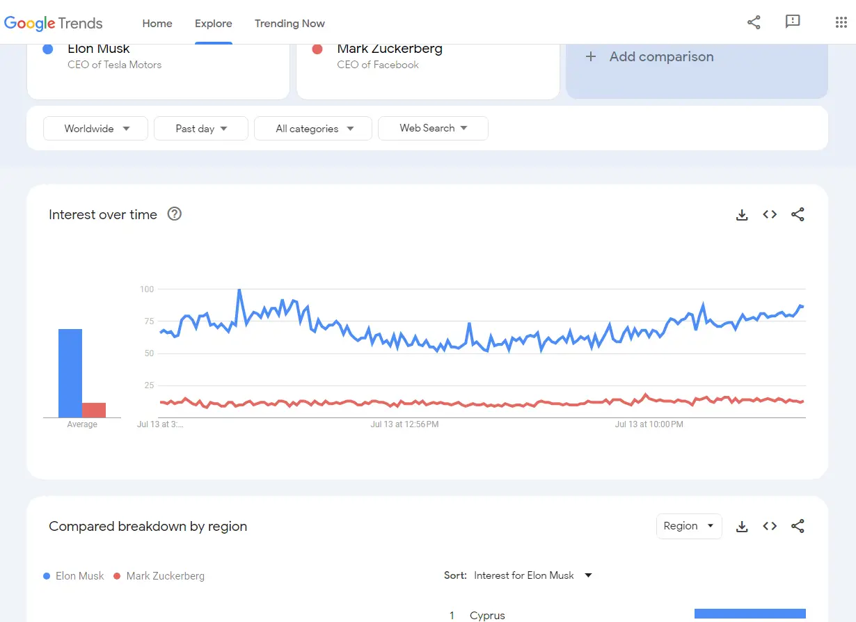Click the blue Elon Musk color dot
The height and width of the screenshot is (622, 856).
point(48,49)
